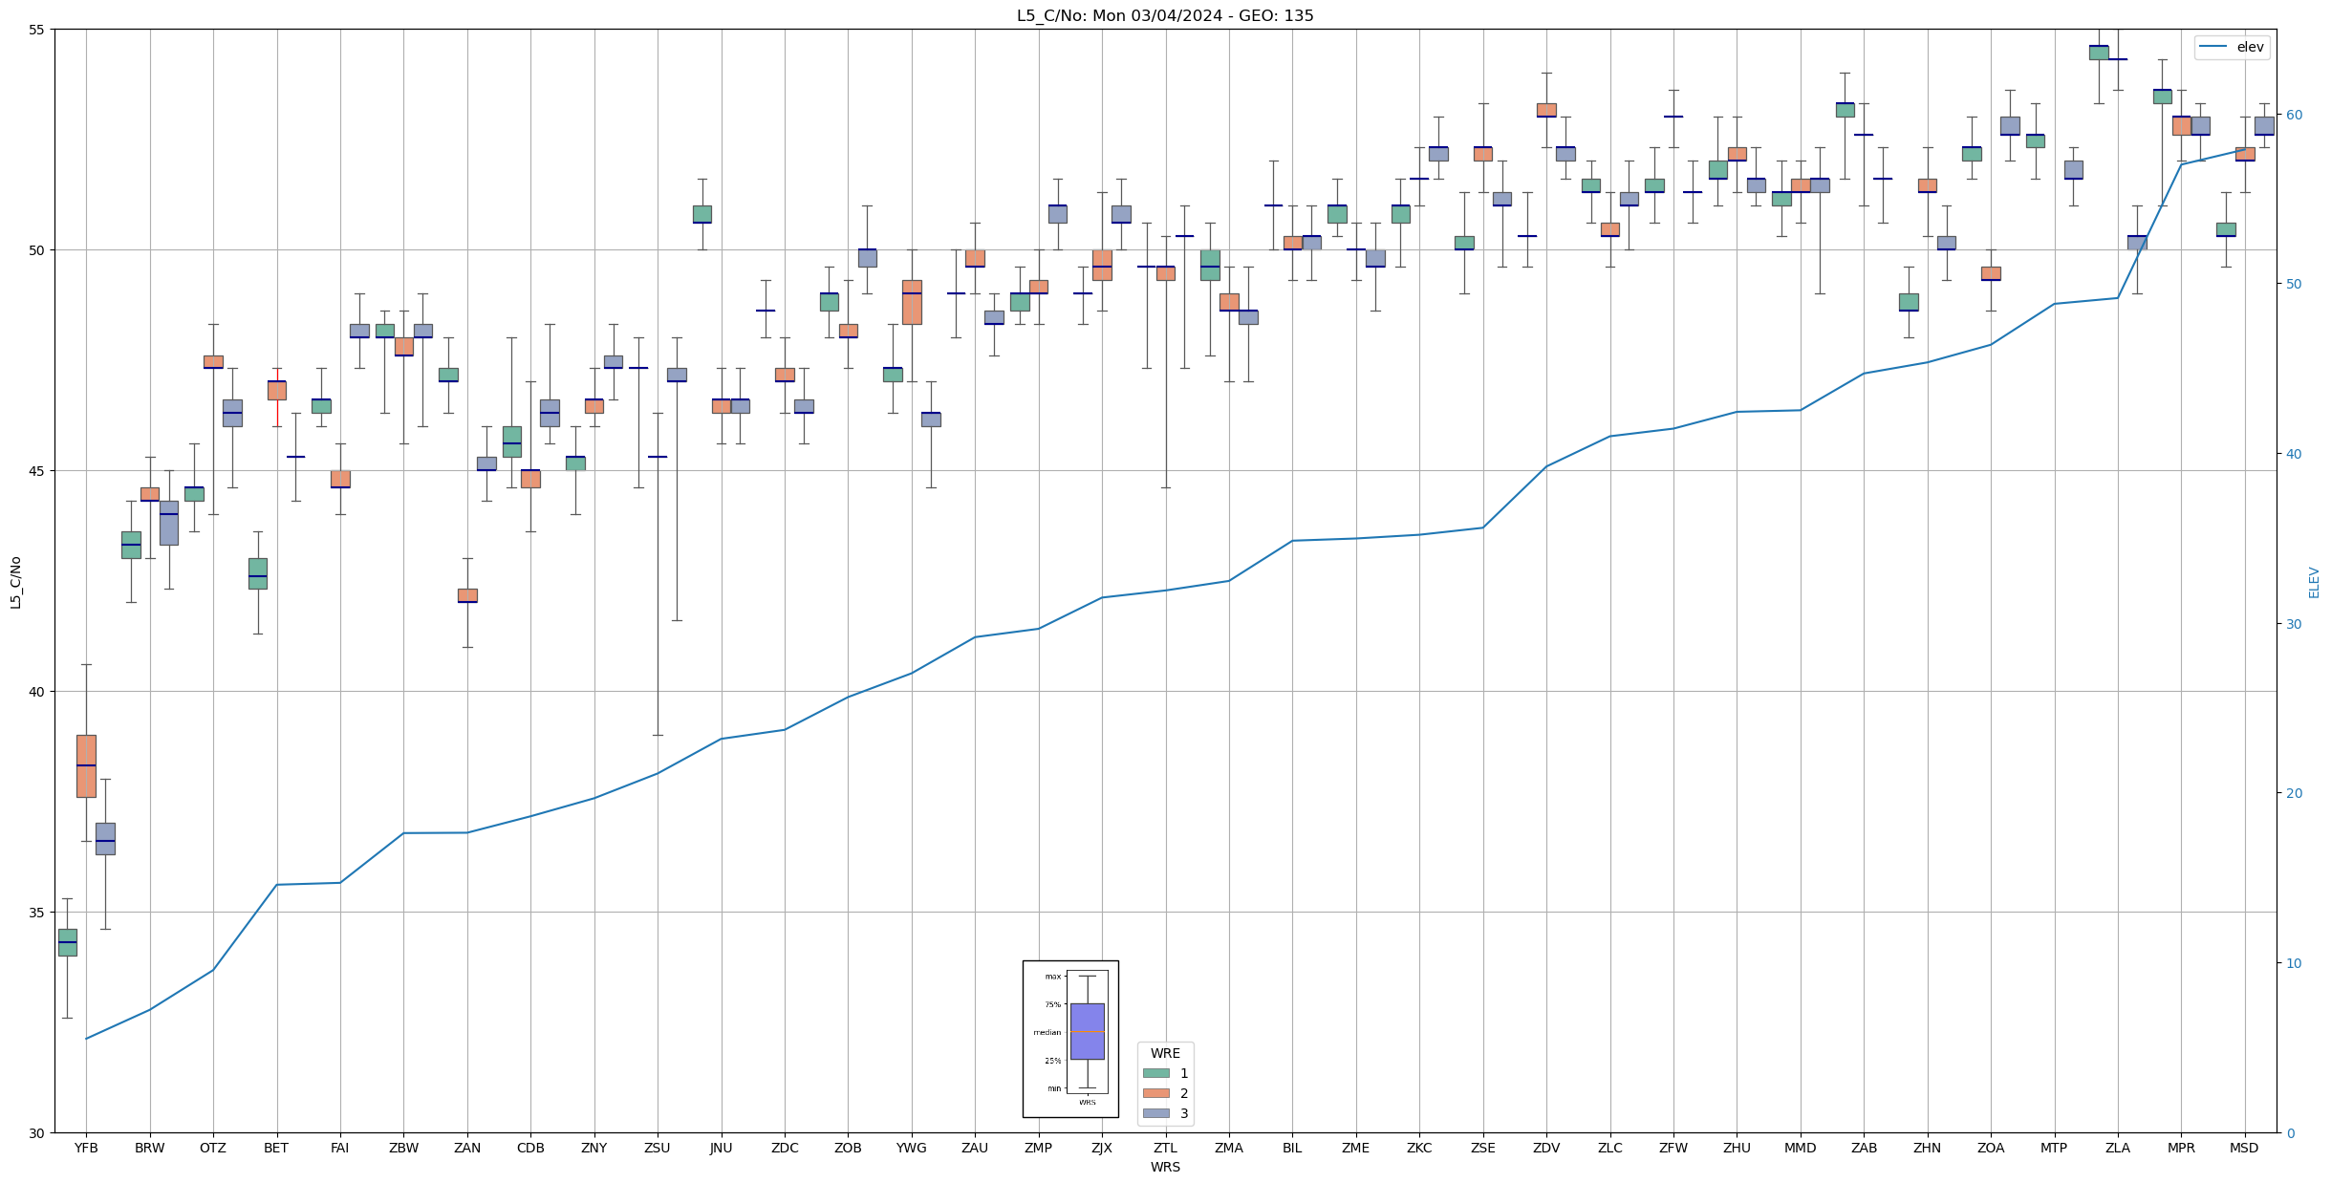Click the elev legend entry
The image size is (2331, 1183).
pyautogui.click(x=2250, y=47)
